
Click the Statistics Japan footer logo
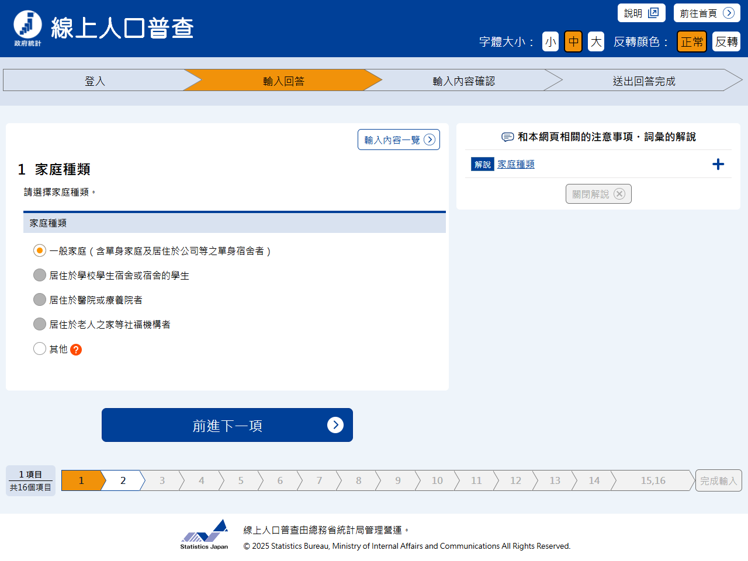(x=204, y=534)
